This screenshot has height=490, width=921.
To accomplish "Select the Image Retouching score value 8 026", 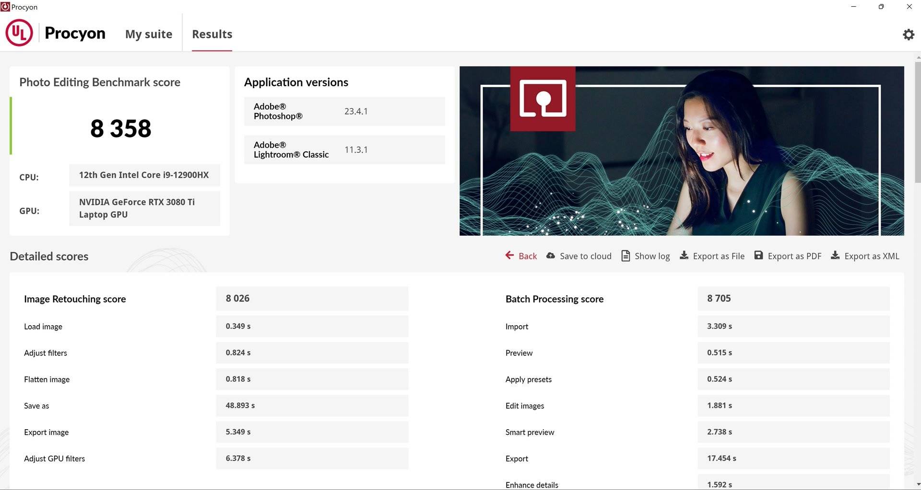I will coord(237,298).
